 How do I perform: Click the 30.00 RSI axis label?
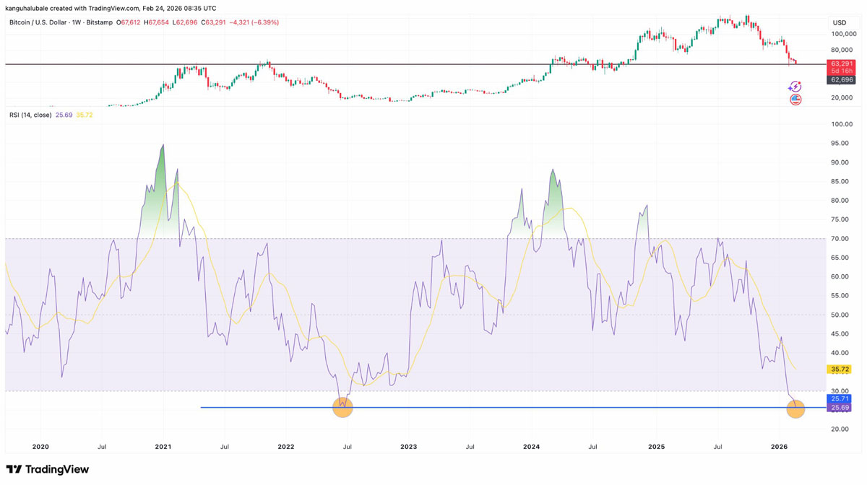pyautogui.click(x=840, y=391)
